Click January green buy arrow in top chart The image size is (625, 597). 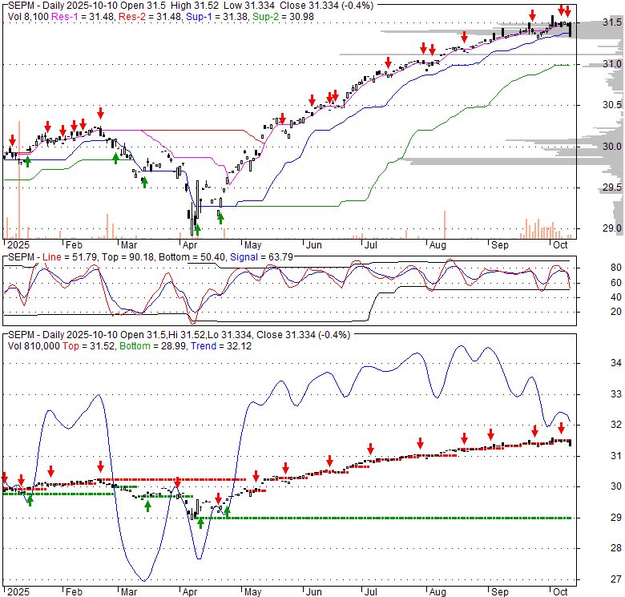(x=28, y=162)
